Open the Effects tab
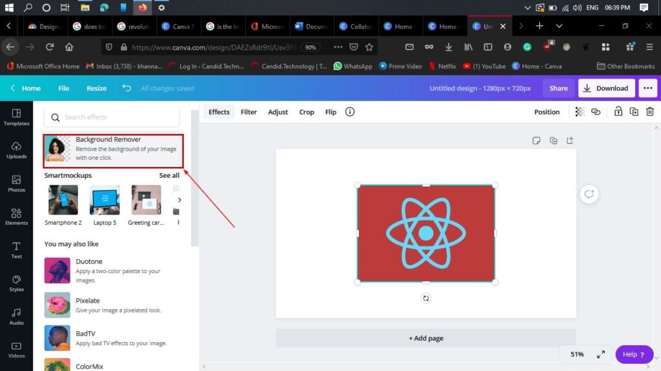Screen dimensions: 661x371 pos(219,112)
